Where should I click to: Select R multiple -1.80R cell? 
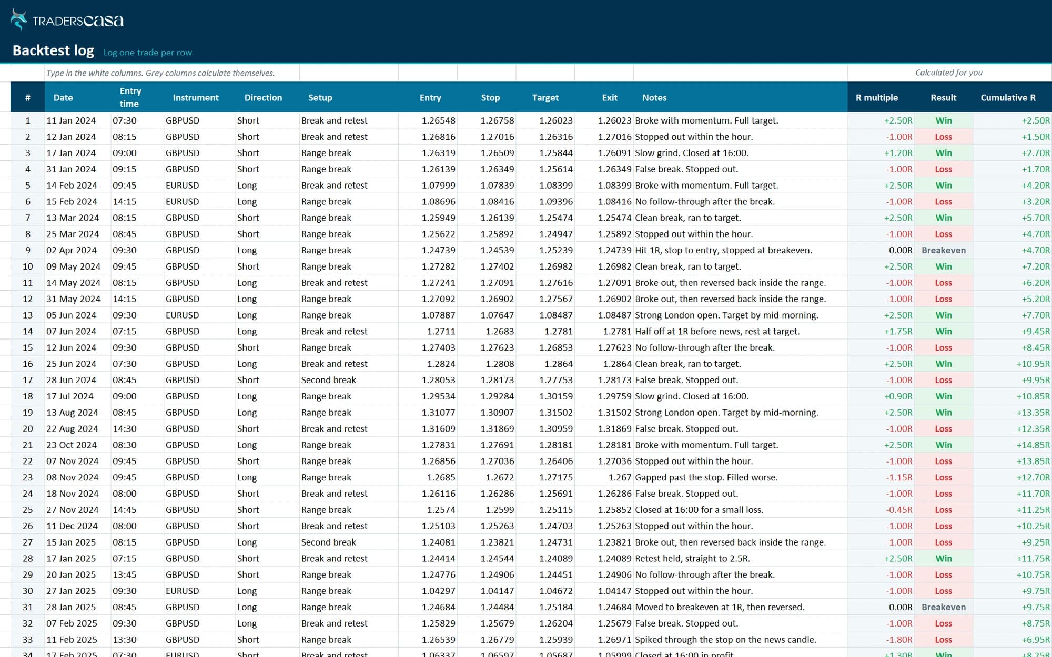pos(881,640)
